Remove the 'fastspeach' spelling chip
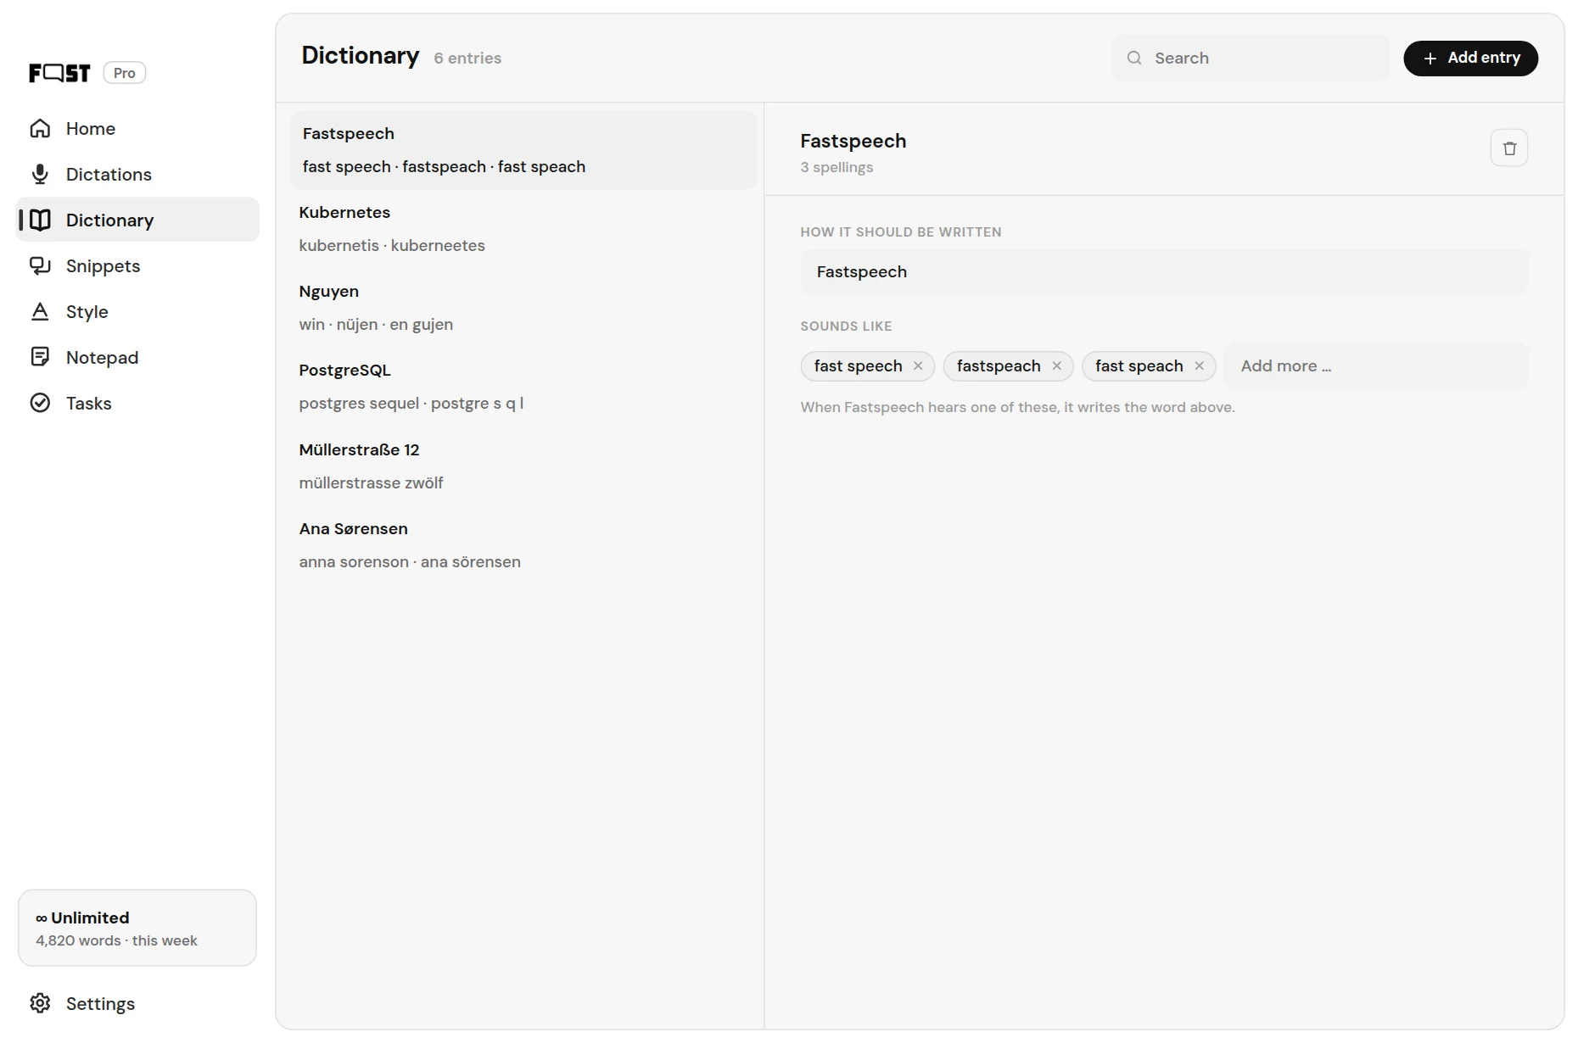Screen dimensions: 1578x1043 pos(1057,366)
